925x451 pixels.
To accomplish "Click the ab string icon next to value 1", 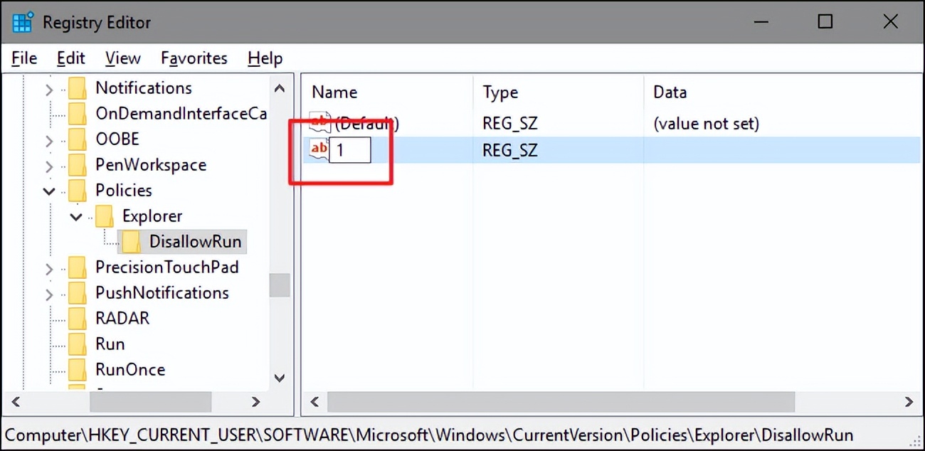I will click(318, 148).
